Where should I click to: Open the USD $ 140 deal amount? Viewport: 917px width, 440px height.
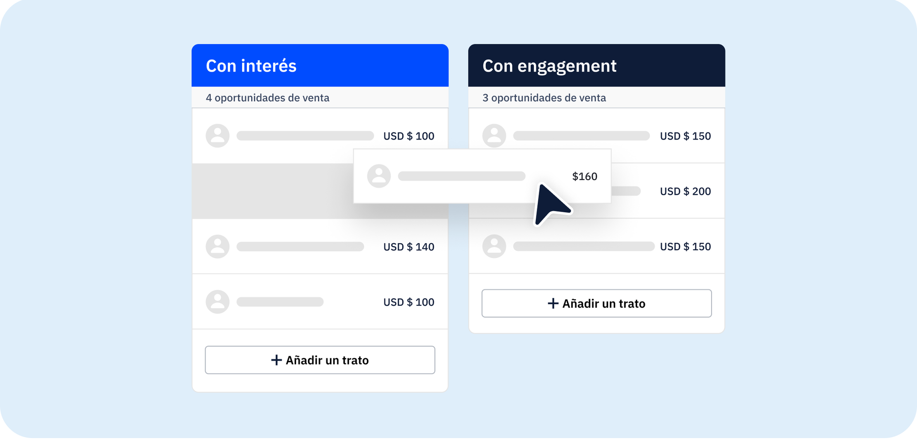pos(409,247)
